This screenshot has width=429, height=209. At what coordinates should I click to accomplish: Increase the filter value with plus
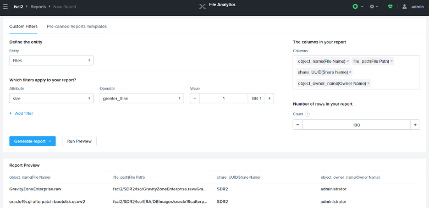(269, 98)
